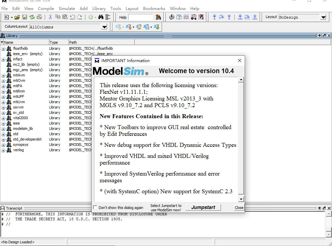Click the Save toolbar icon
The width and height of the screenshot is (332, 246).
tap(24, 17)
